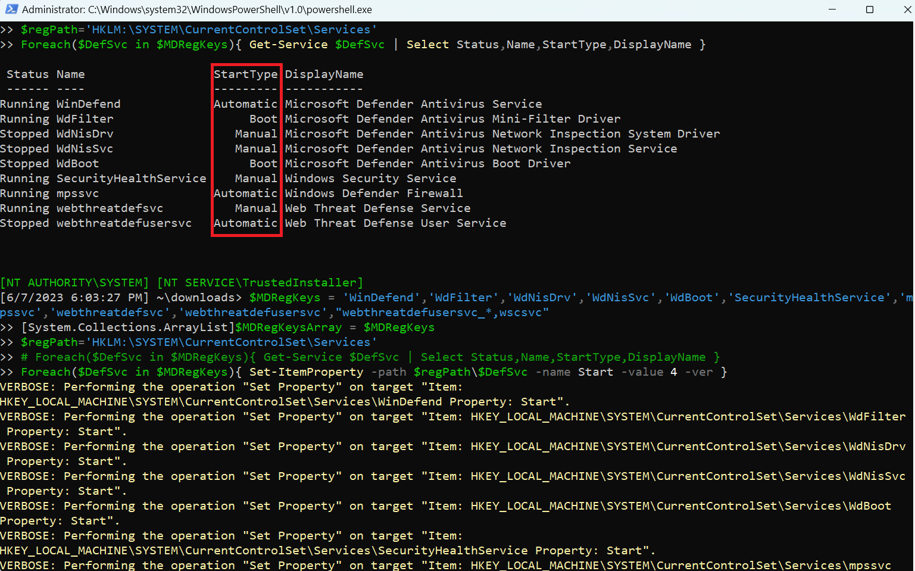Screen dimensions: 915x571
Task: Click 'Stopped' status of webthreatdefusersvc row
Action: (25, 223)
